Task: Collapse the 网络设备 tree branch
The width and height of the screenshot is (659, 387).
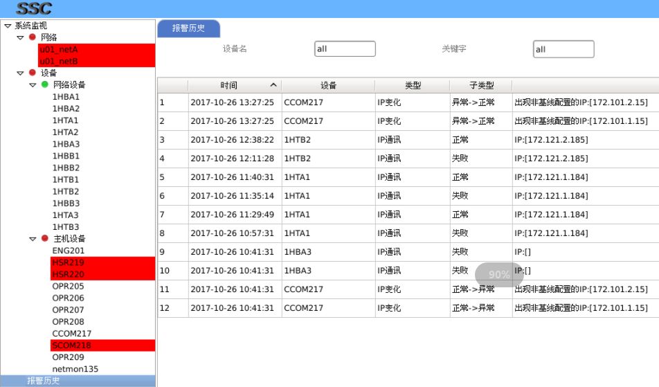Action: tap(33, 84)
